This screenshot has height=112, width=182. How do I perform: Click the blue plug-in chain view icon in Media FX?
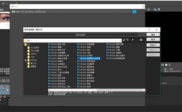tap(134, 12)
